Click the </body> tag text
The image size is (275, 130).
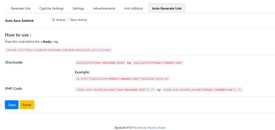46,42
